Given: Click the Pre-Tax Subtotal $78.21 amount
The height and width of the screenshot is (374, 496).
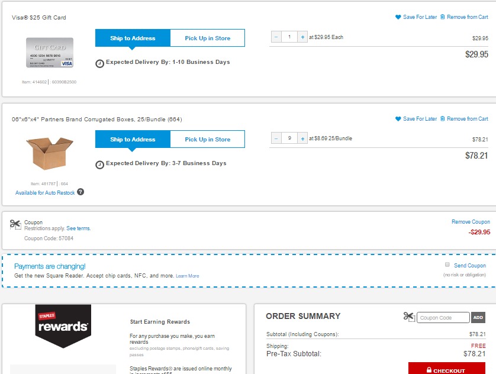Looking at the screenshot, I should coord(474,354).
